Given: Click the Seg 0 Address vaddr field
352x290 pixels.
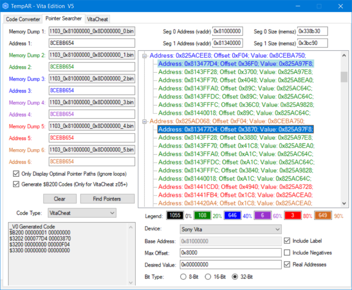Looking at the screenshot, I should pos(227,31).
